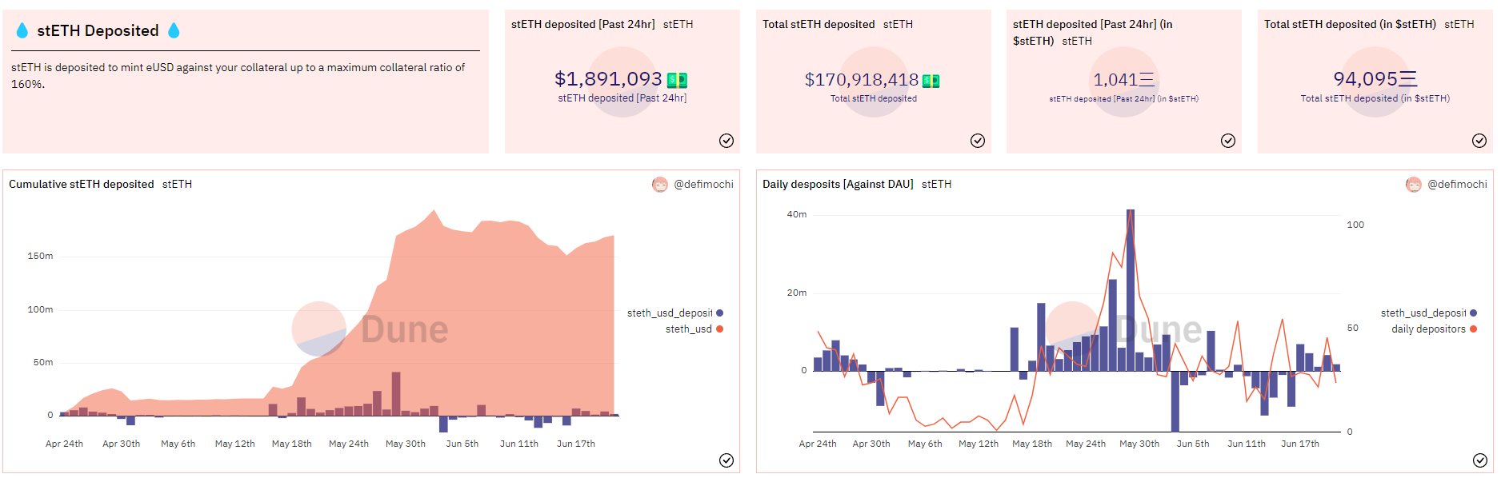Click the $170,918,418 total deposited value
Image resolution: width=1509 pixels, height=478 pixels.
[861, 80]
